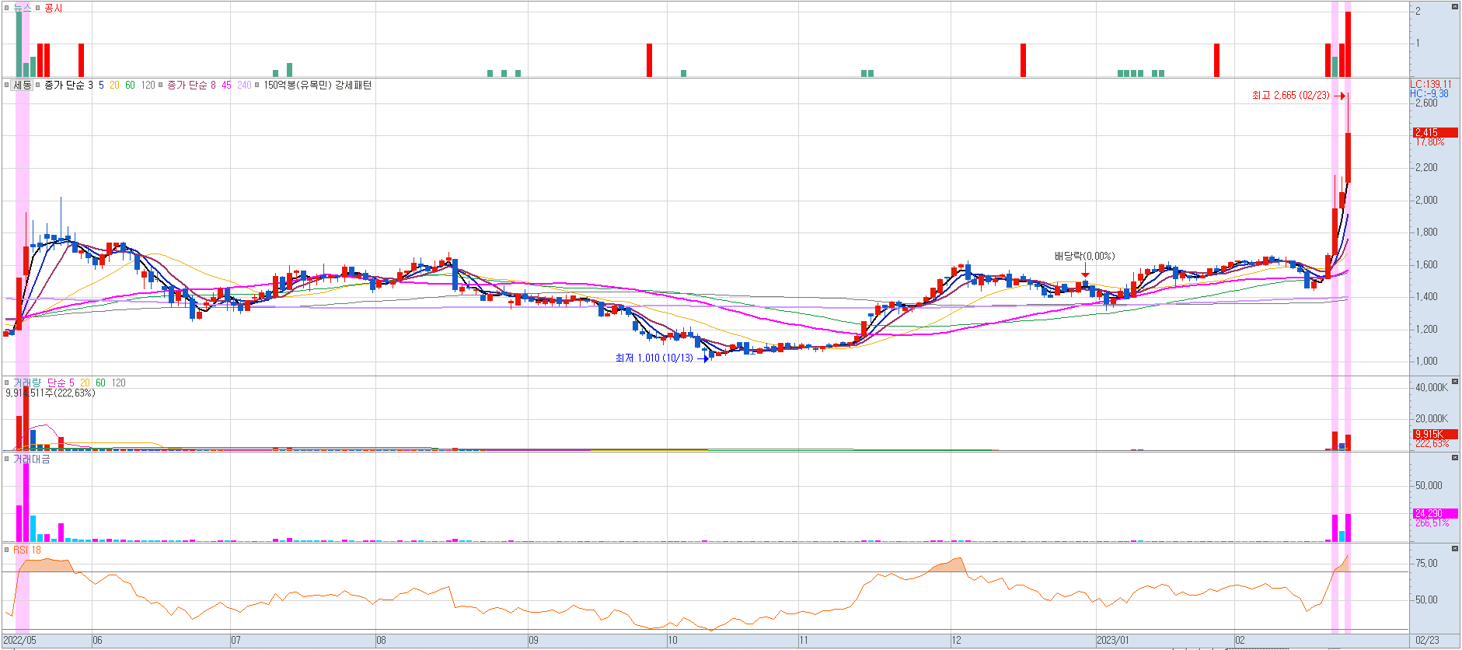Toggle marker before 150억봉(유목민) 강세패턴

[257, 85]
